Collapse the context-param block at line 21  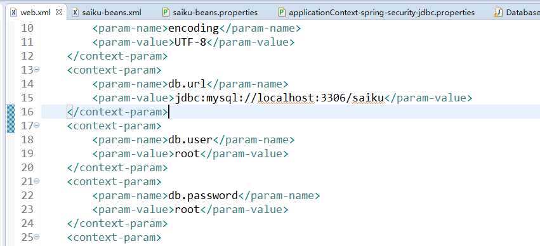click(37, 181)
